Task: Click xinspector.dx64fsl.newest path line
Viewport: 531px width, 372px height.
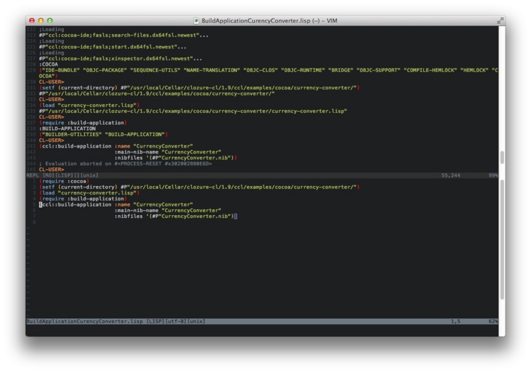Action: pos(121,58)
